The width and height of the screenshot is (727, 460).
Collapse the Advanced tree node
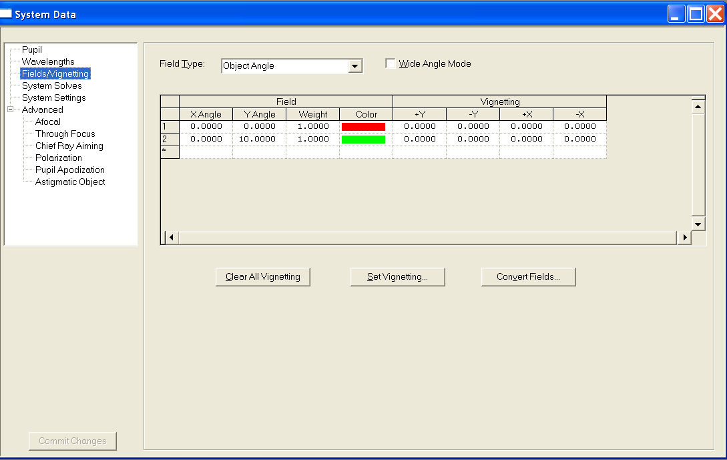click(x=11, y=109)
